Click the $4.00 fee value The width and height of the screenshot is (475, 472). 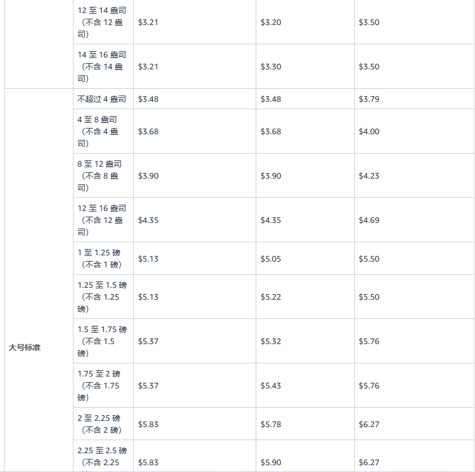369,131
